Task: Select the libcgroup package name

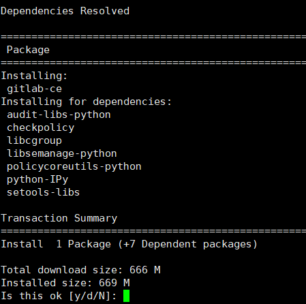Action: [x=34, y=140]
